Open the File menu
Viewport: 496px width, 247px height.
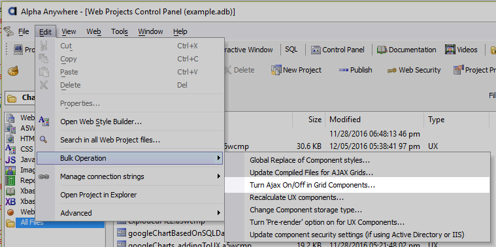24,31
